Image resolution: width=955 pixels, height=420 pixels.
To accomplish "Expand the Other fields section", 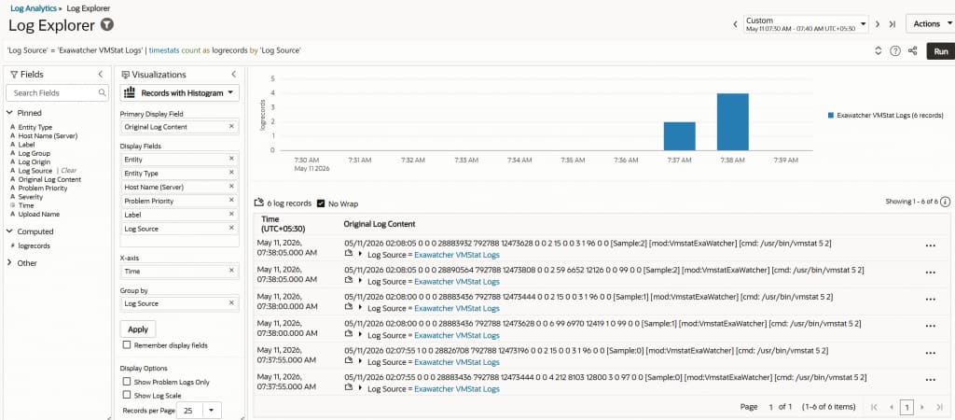I will [x=10, y=262].
